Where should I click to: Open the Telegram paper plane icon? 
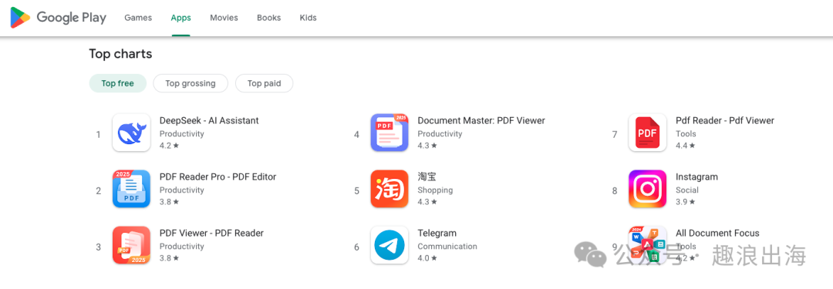tap(390, 245)
